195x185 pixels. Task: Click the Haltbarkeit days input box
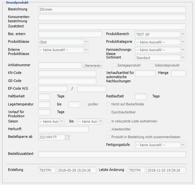pos(44,96)
